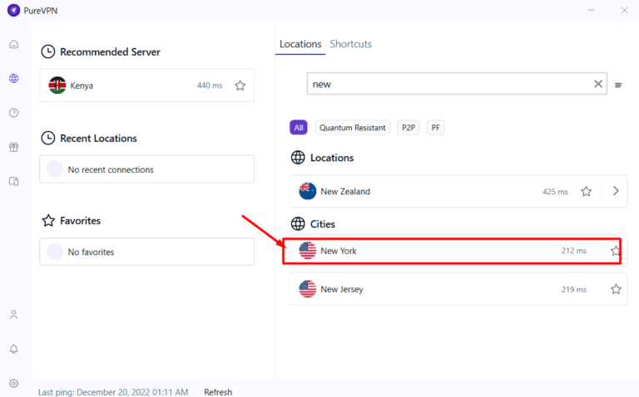Image resolution: width=639 pixels, height=397 pixels.
Task: Switch to the Shortcuts tab
Action: coord(350,44)
